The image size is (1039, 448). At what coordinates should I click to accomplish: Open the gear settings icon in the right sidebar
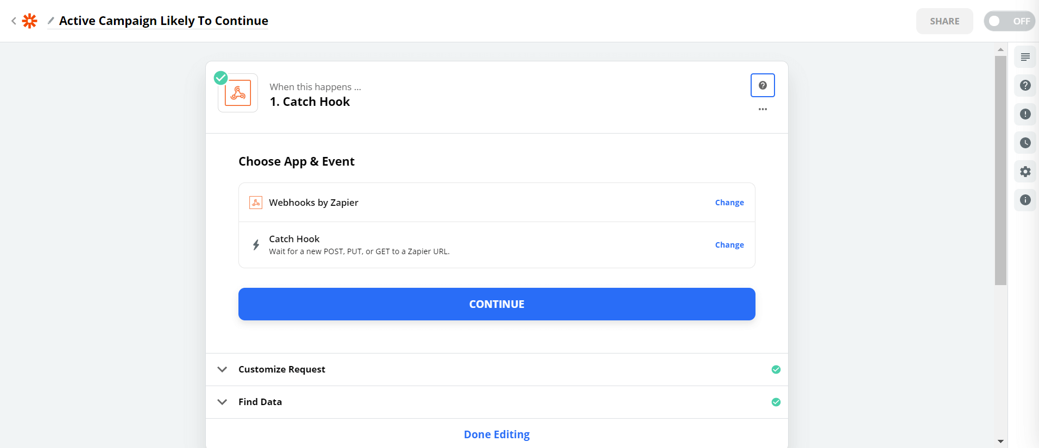pyautogui.click(x=1025, y=172)
